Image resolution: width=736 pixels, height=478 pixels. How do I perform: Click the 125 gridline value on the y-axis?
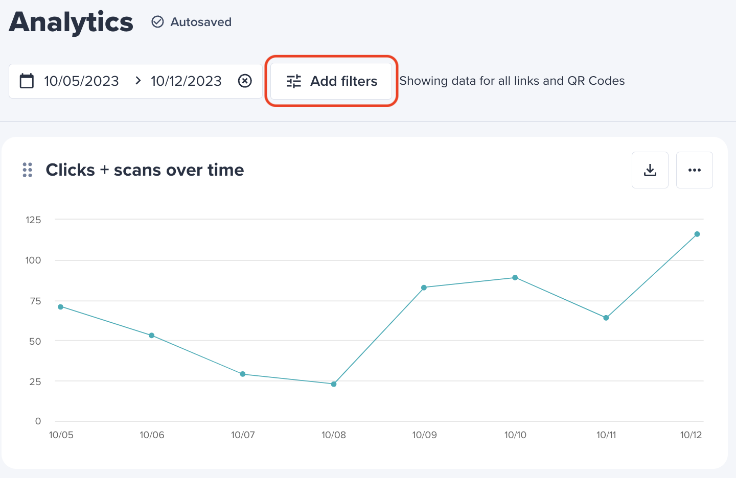click(x=33, y=220)
